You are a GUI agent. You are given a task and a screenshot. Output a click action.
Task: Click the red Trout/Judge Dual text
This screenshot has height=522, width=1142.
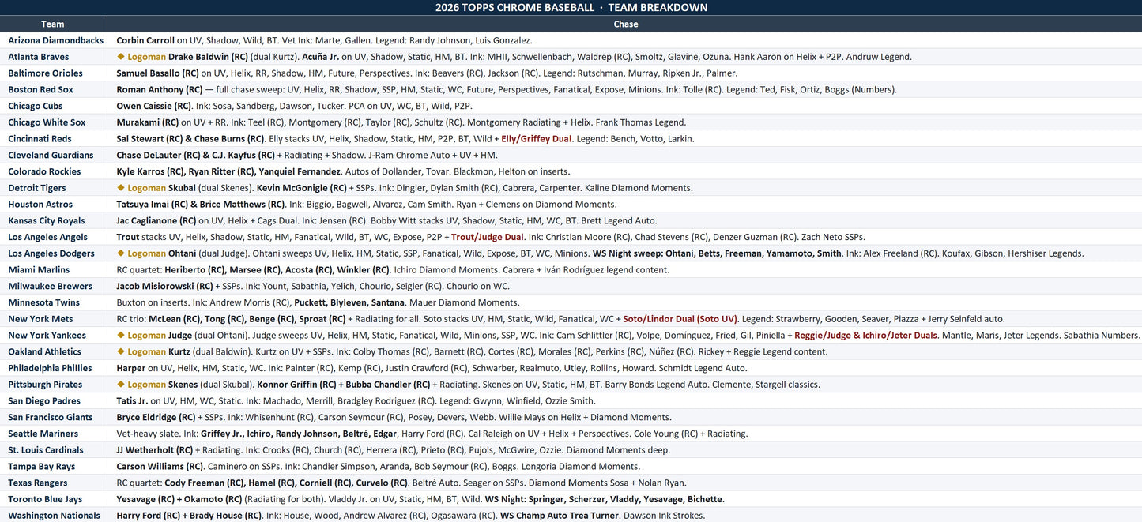pos(488,237)
